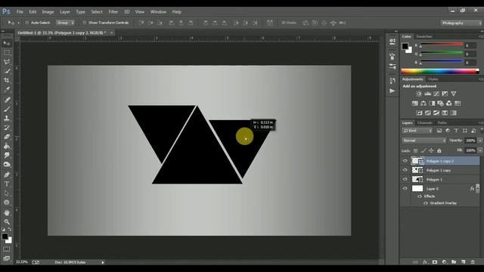This screenshot has width=484, height=272.
Task: Enable the Auto-Select checkbox
Action: [x=27, y=23]
